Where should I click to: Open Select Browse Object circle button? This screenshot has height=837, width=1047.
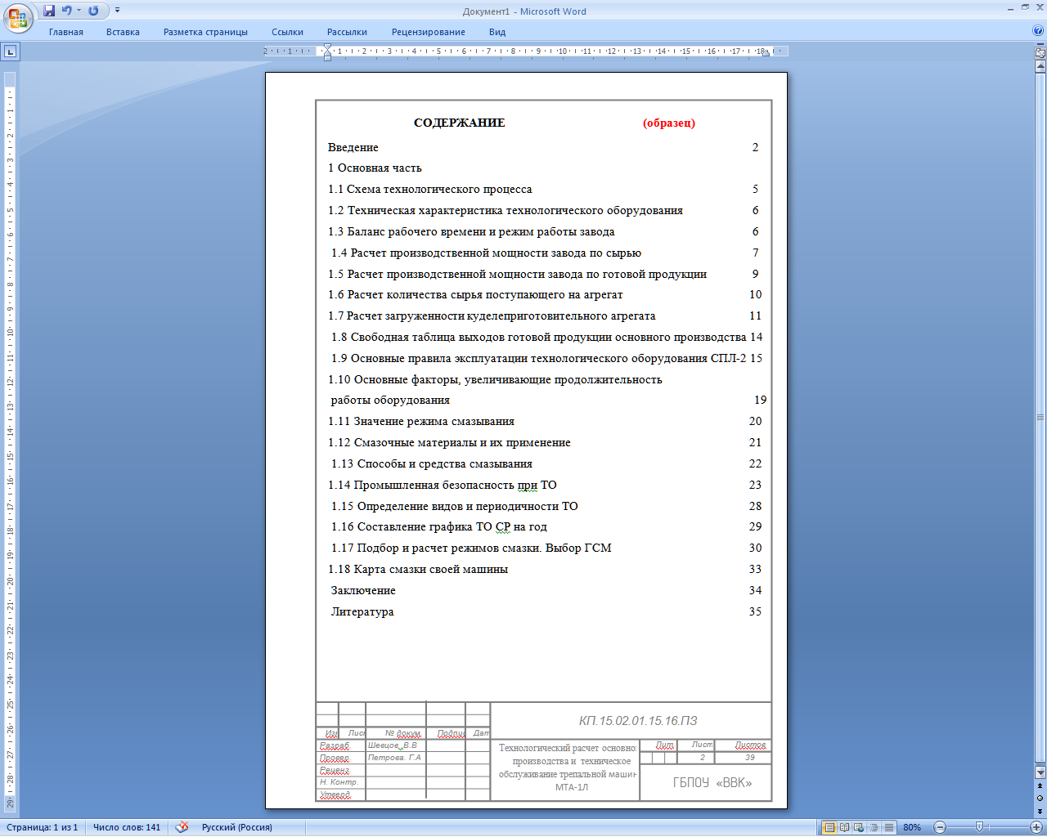click(x=1040, y=798)
